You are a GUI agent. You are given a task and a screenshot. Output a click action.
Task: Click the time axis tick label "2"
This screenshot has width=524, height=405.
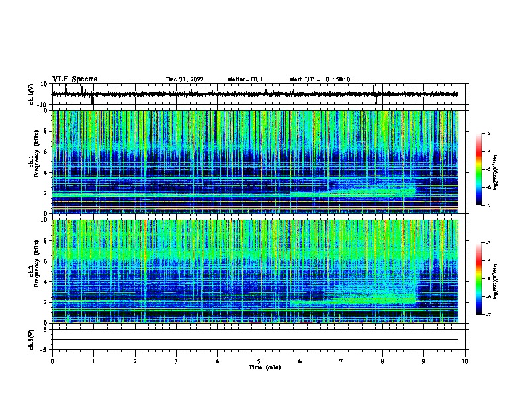(135, 361)
